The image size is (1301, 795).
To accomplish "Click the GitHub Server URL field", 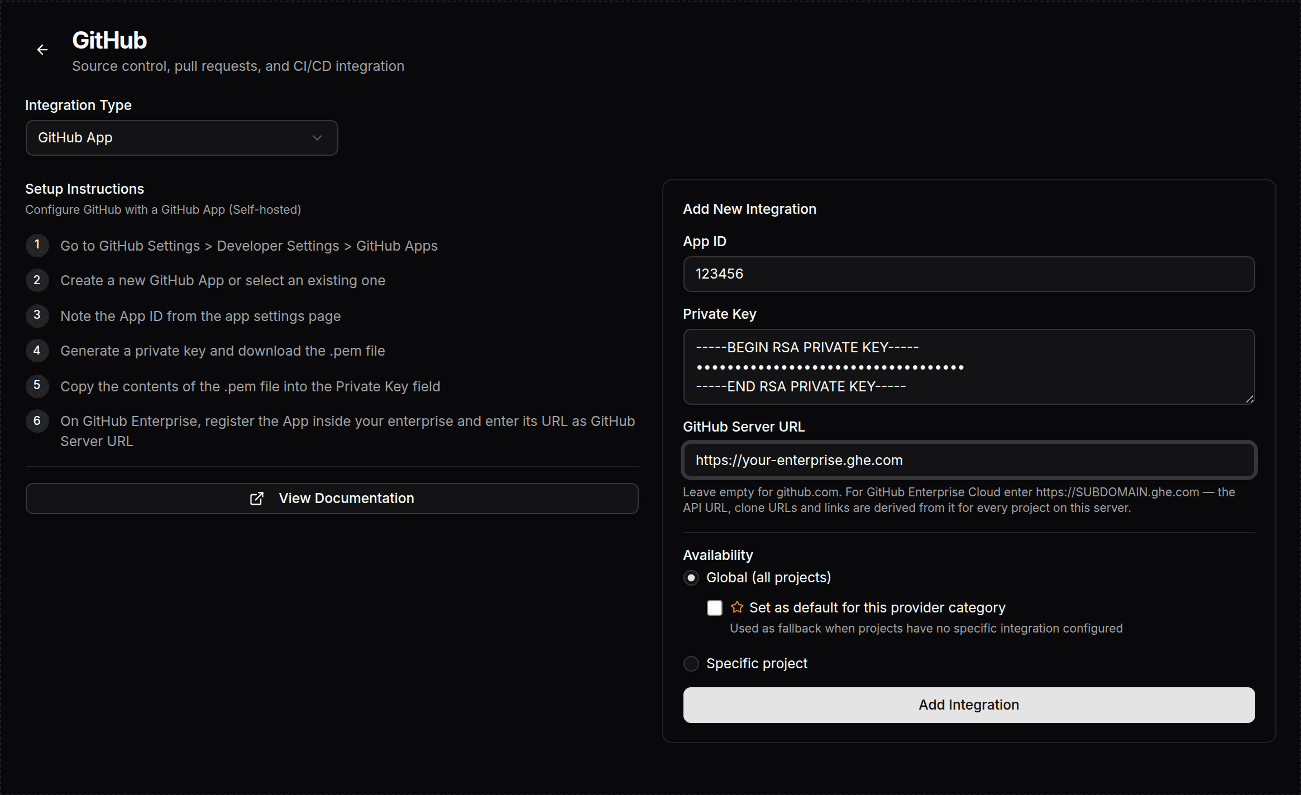I will coord(969,460).
